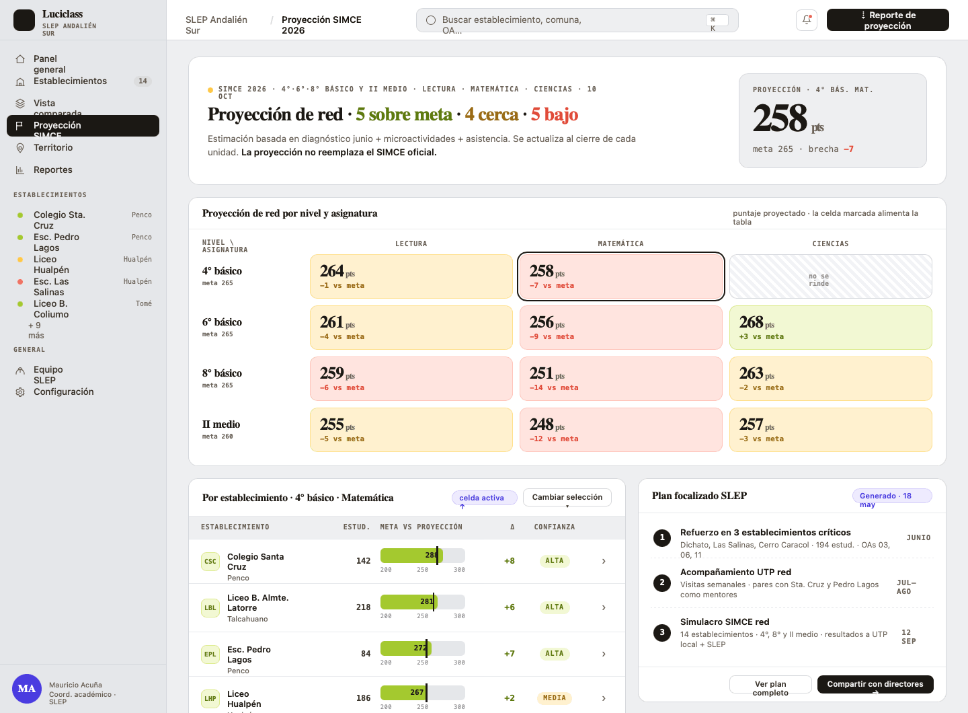Viewport: 968px width, 713px height.
Task: Click Compartir con directores button
Action: 875,685
